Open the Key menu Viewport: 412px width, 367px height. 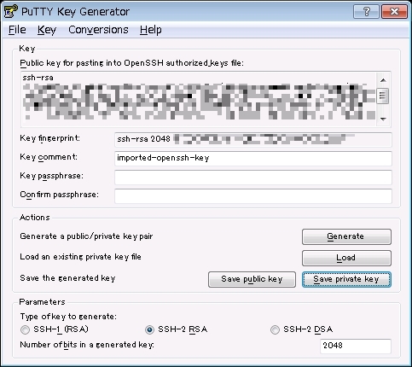point(47,30)
